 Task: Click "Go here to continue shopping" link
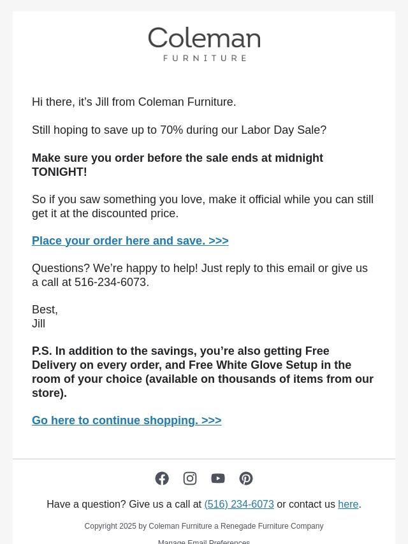[x=126, y=420]
